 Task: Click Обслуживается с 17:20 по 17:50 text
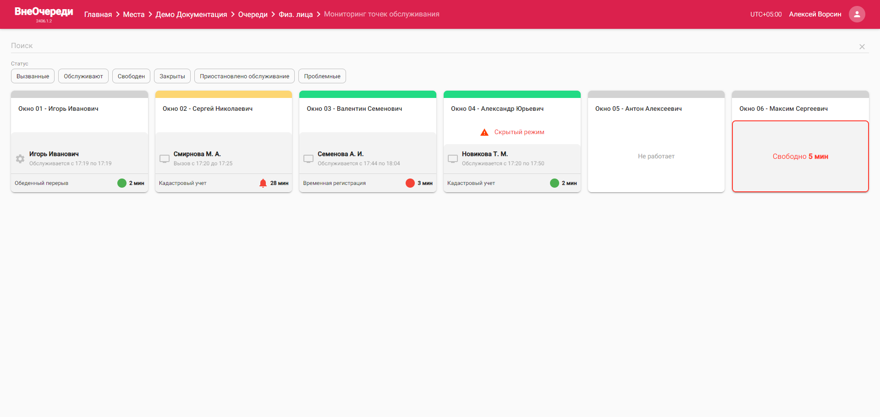(x=503, y=163)
